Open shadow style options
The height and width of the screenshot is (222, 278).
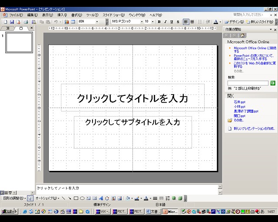click(x=174, y=198)
